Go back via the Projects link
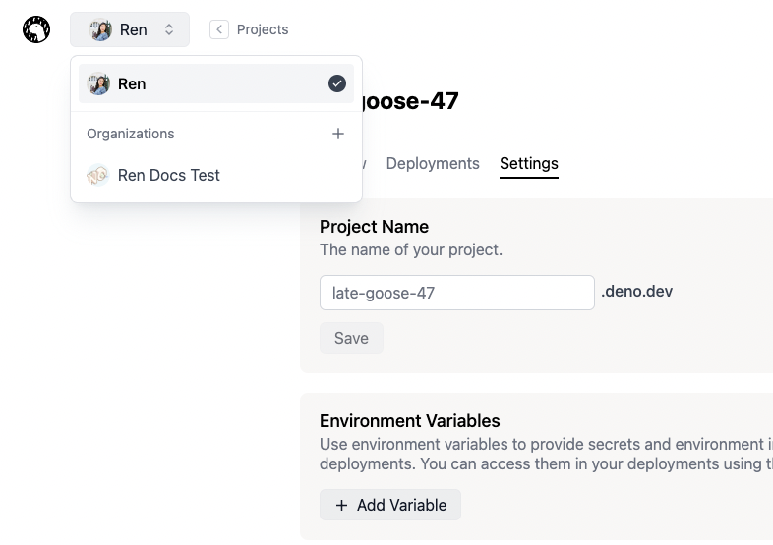This screenshot has width=773, height=545. tap(263, 29)
